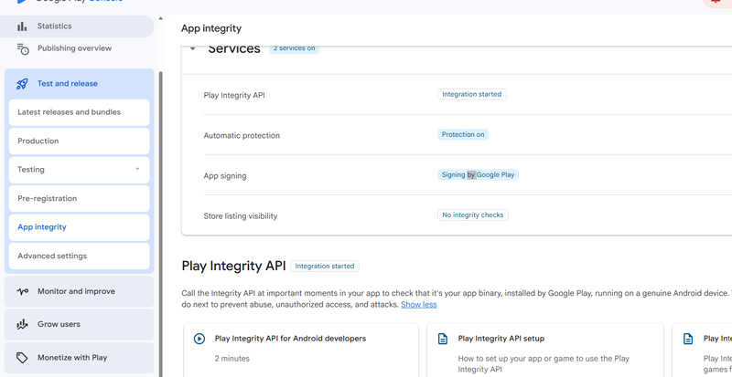This screenshot has width=732, height=377.
Task: Click the Signing by Google Play badge
Action: coord(478,174)
